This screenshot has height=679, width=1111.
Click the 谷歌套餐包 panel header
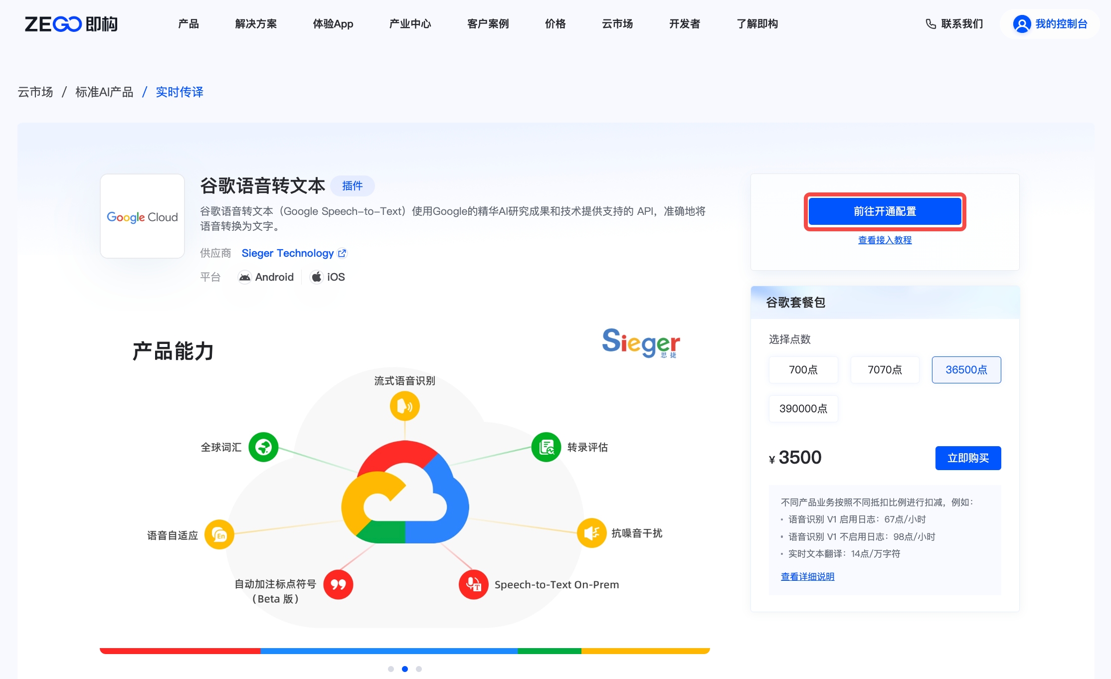[x=885, y=303]
